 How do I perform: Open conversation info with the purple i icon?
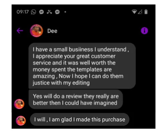(x=144, y=31)
